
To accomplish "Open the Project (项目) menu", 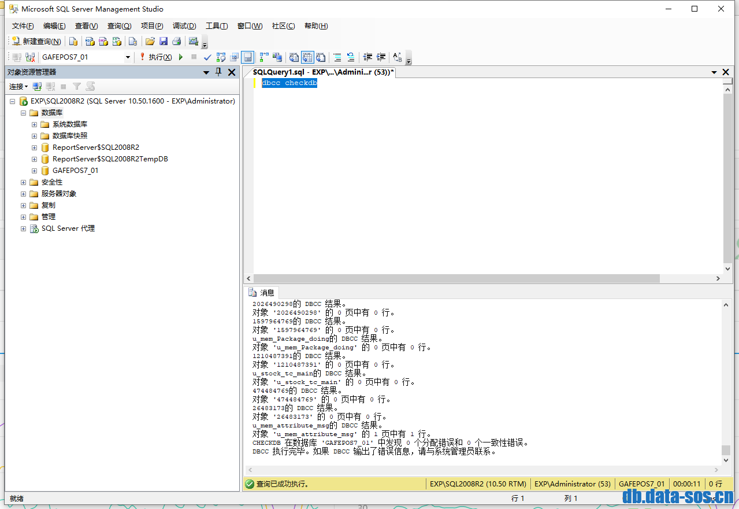I will click(x=152, y=26).
